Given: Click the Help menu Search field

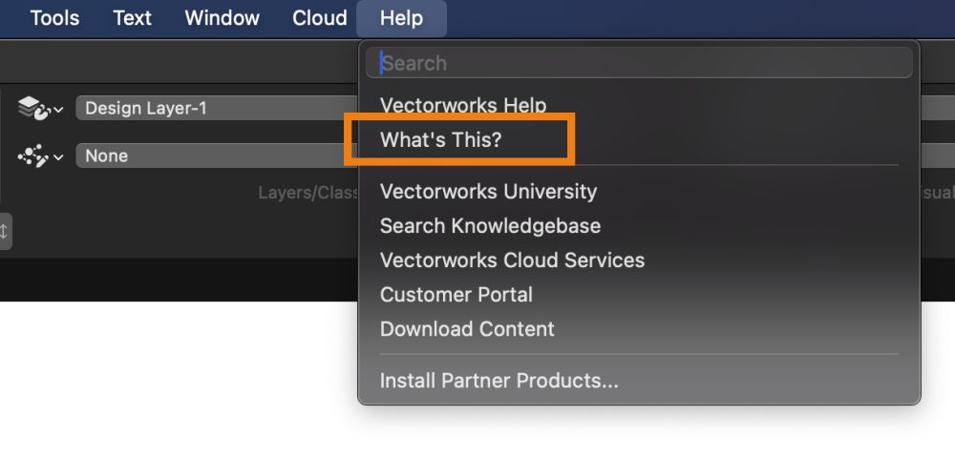Looking at the screenshot, I should pyautogui.click(x=638, y=64).
